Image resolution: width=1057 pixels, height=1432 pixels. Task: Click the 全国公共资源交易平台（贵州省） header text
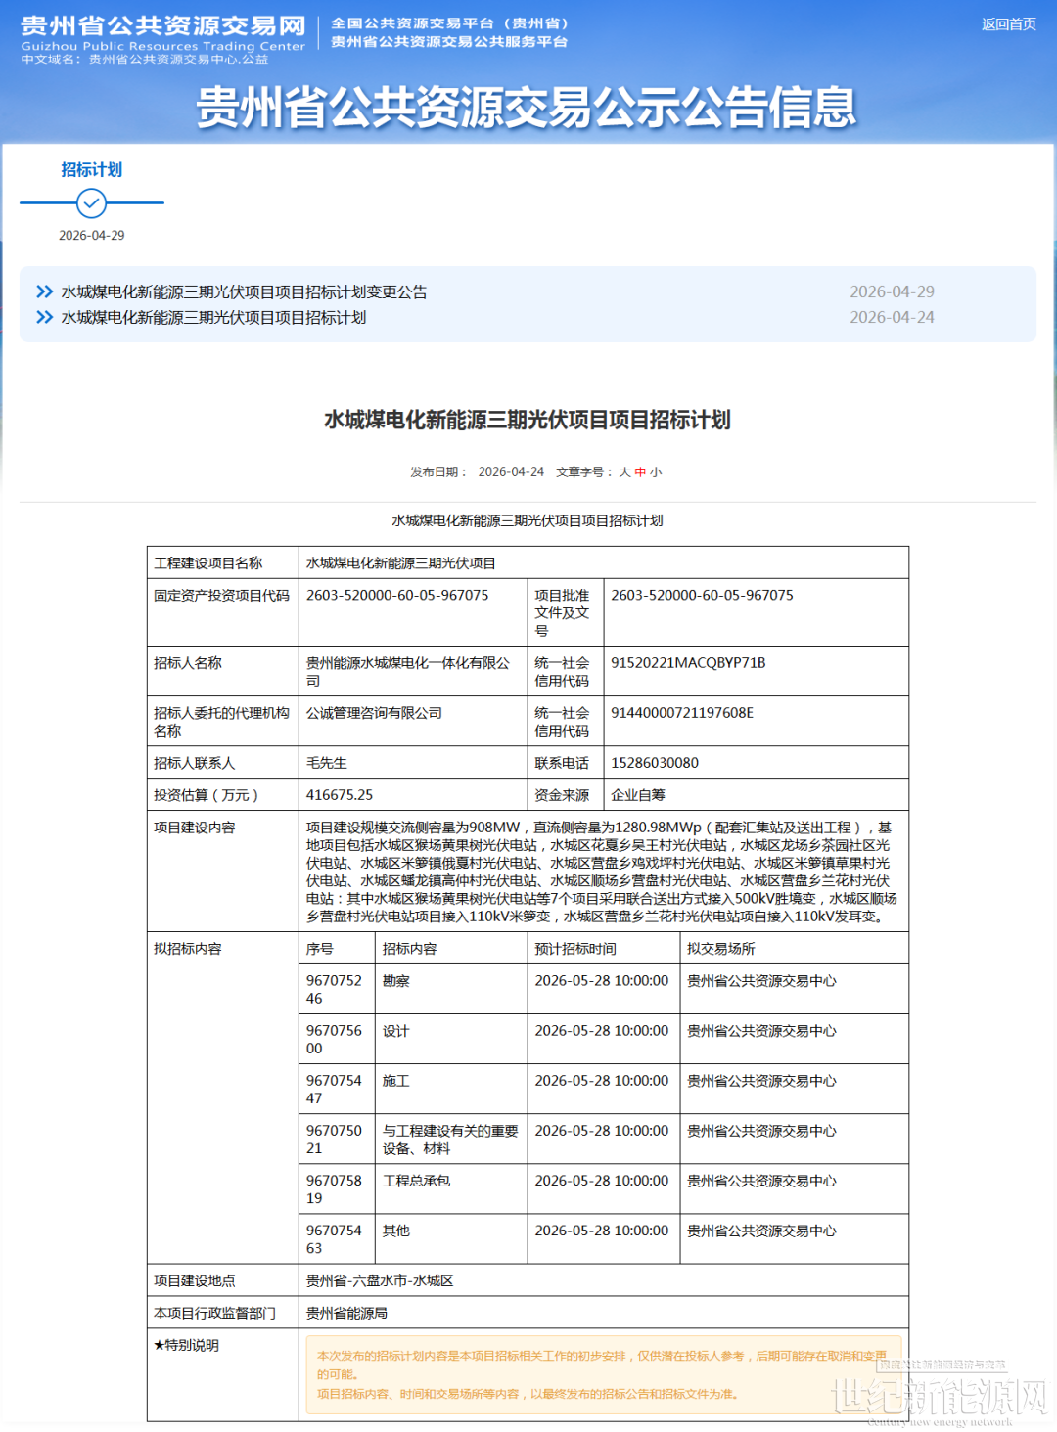[x=449, y=23]
